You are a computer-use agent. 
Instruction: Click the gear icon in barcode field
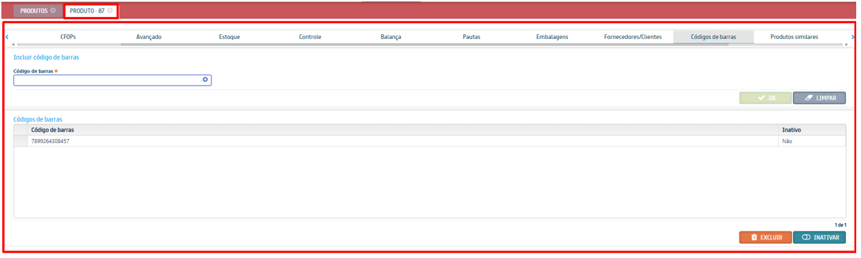(204, 80)
